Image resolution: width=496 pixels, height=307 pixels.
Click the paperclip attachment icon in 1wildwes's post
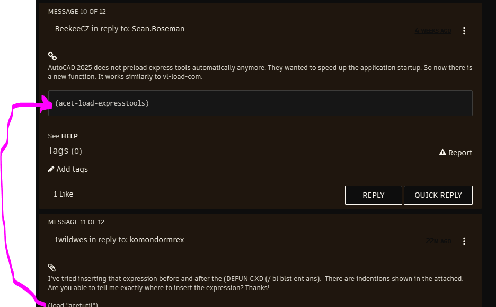51,267
